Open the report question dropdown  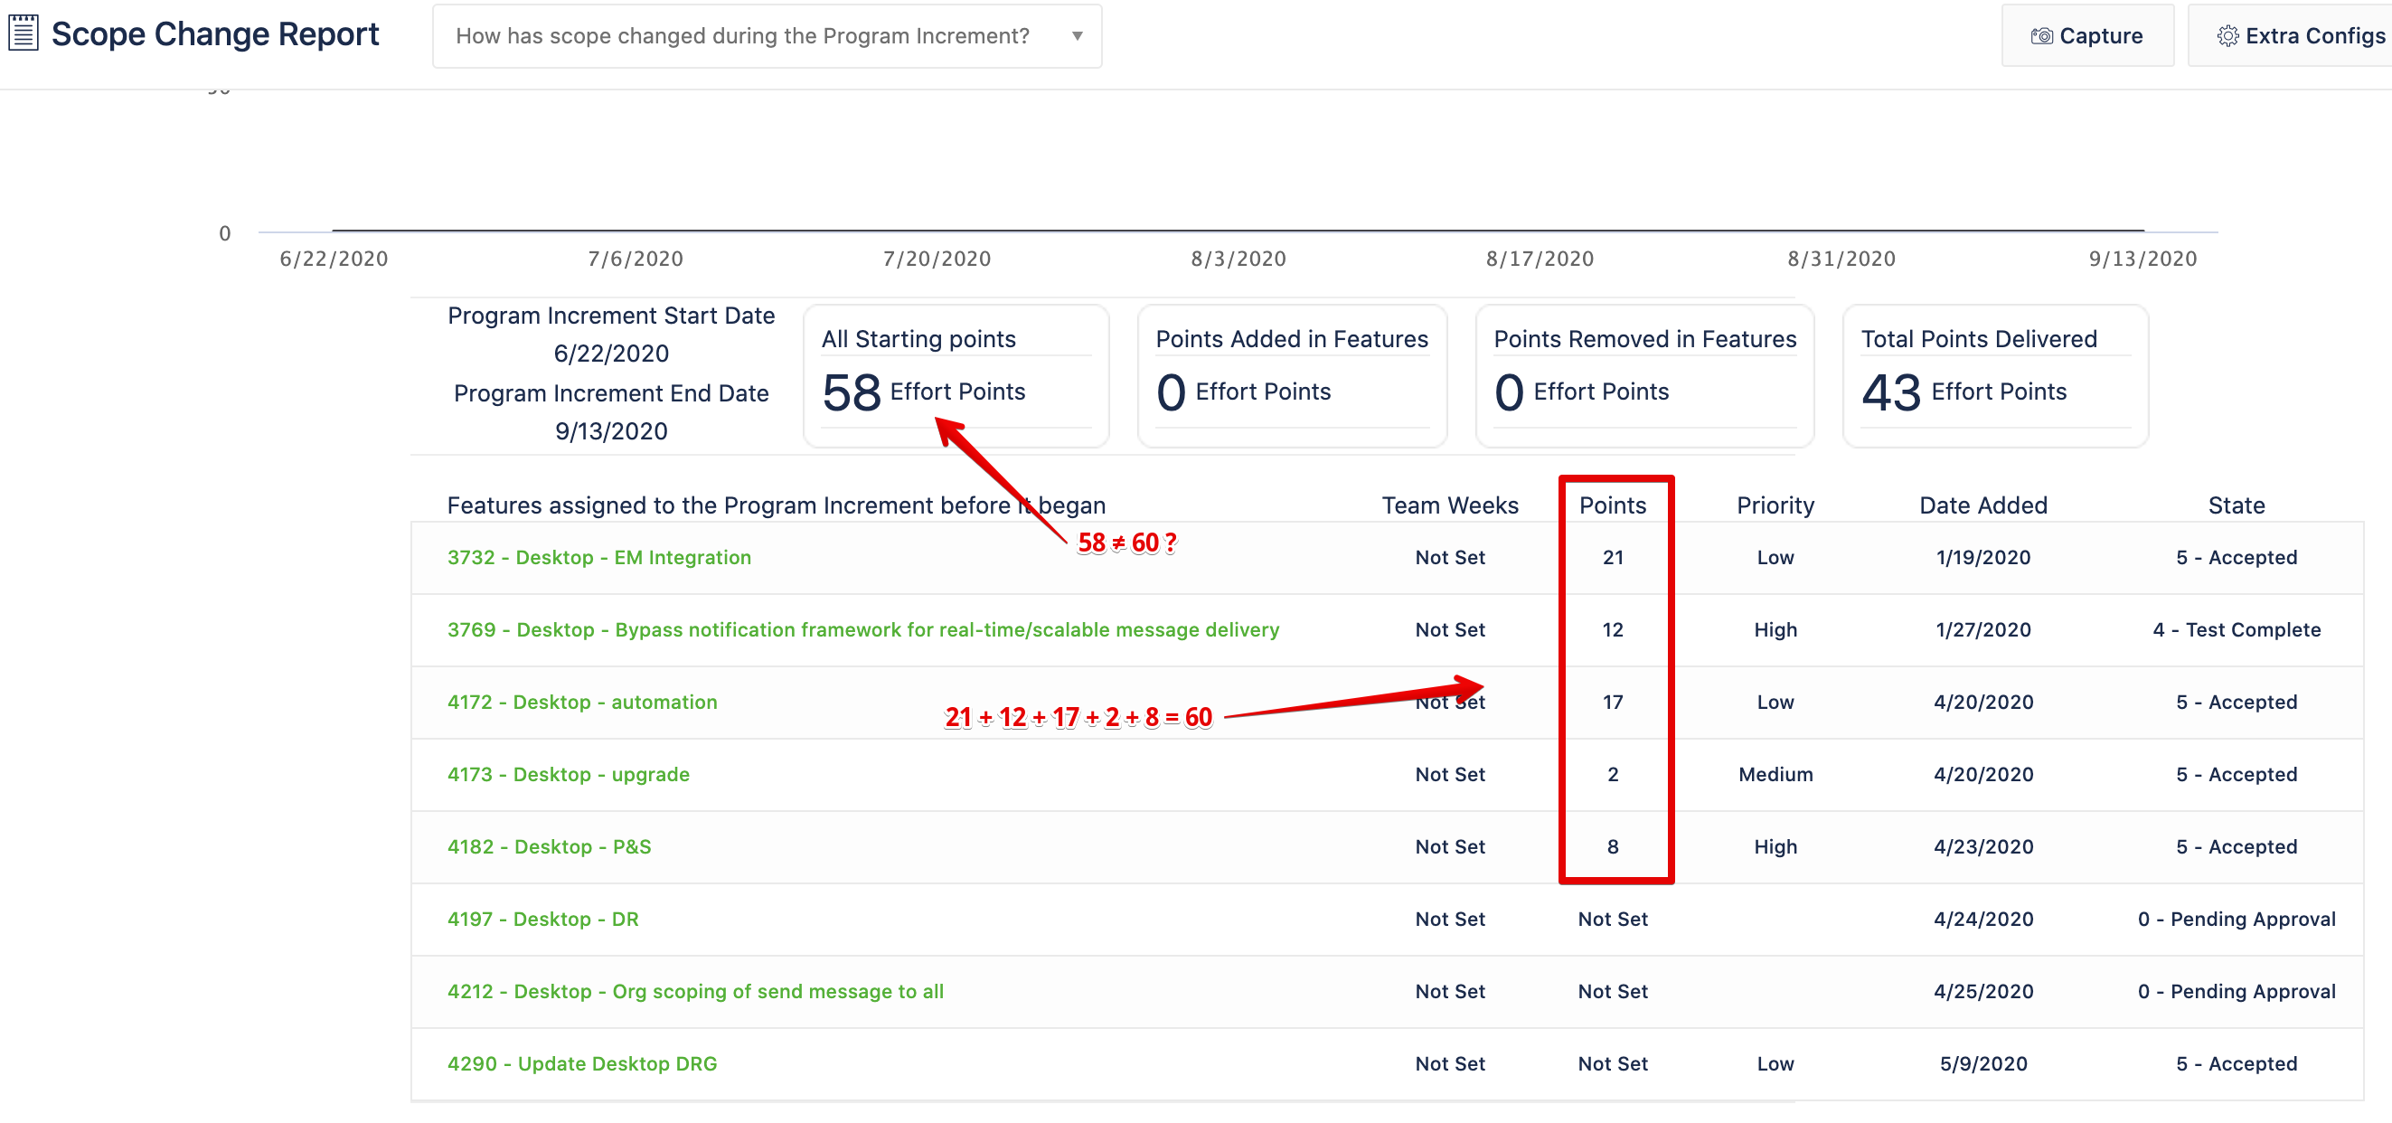point(767,36)
